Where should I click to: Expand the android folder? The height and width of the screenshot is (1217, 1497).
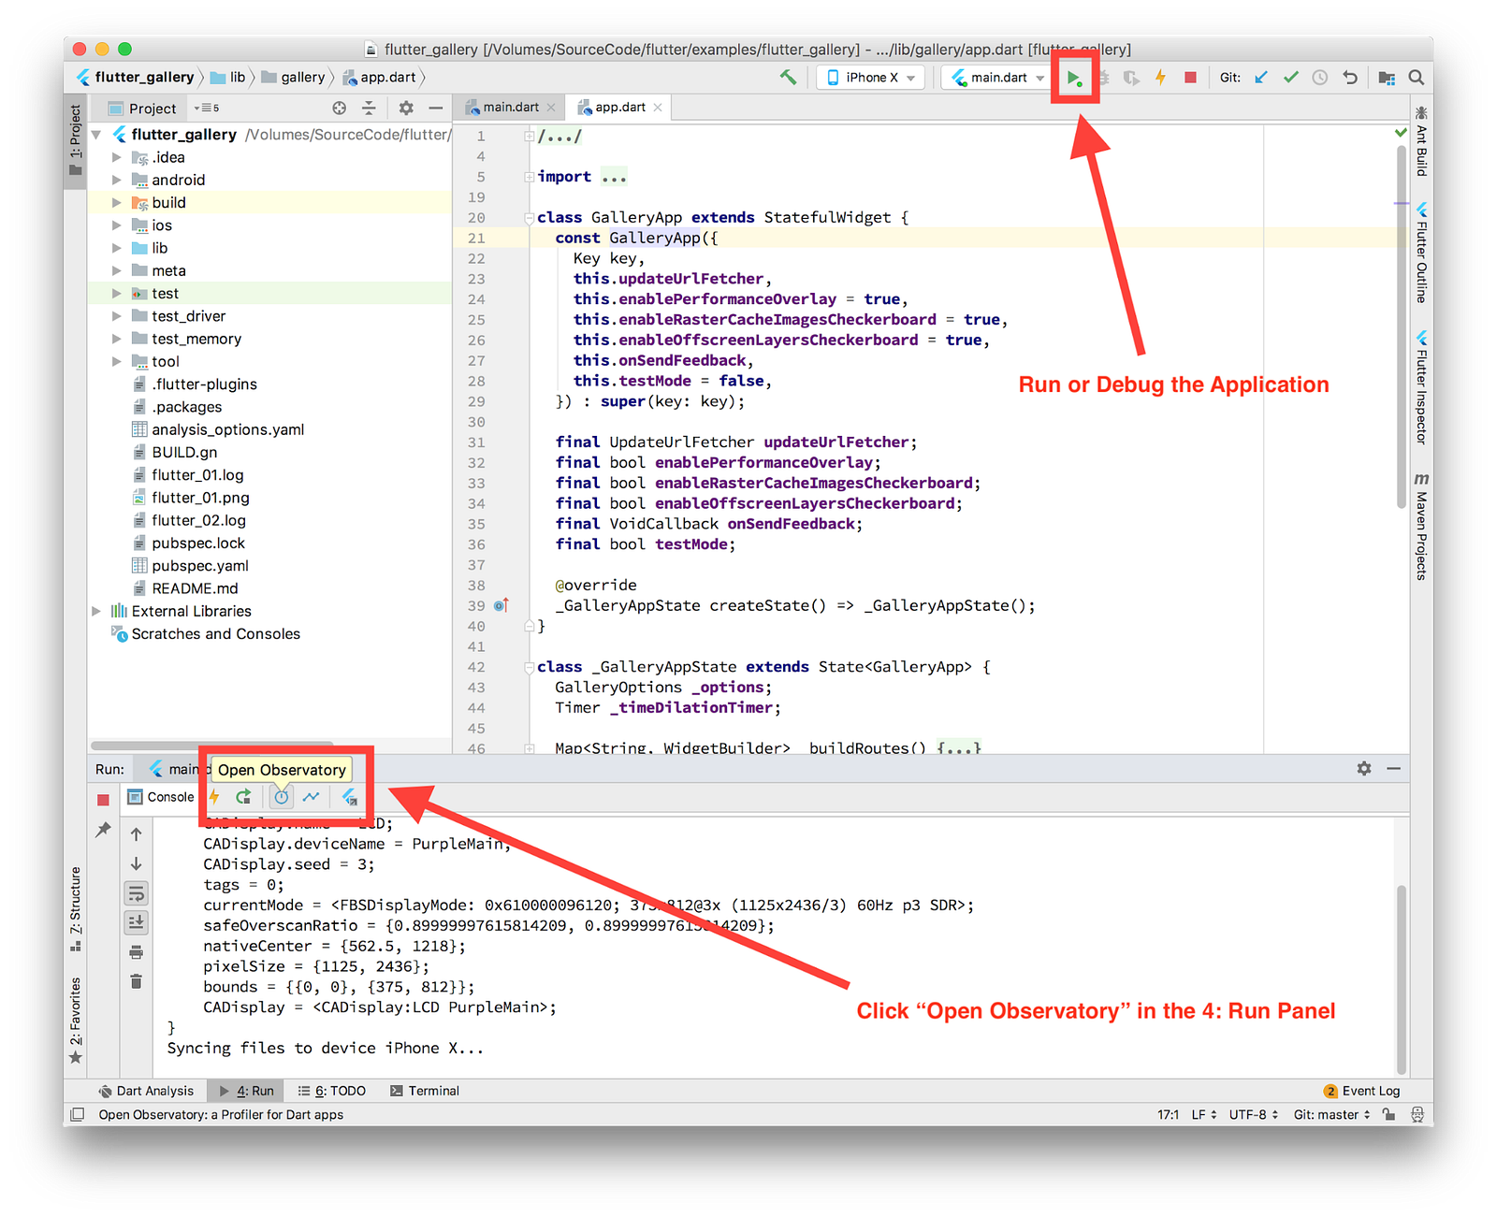[x=116, y=180]
